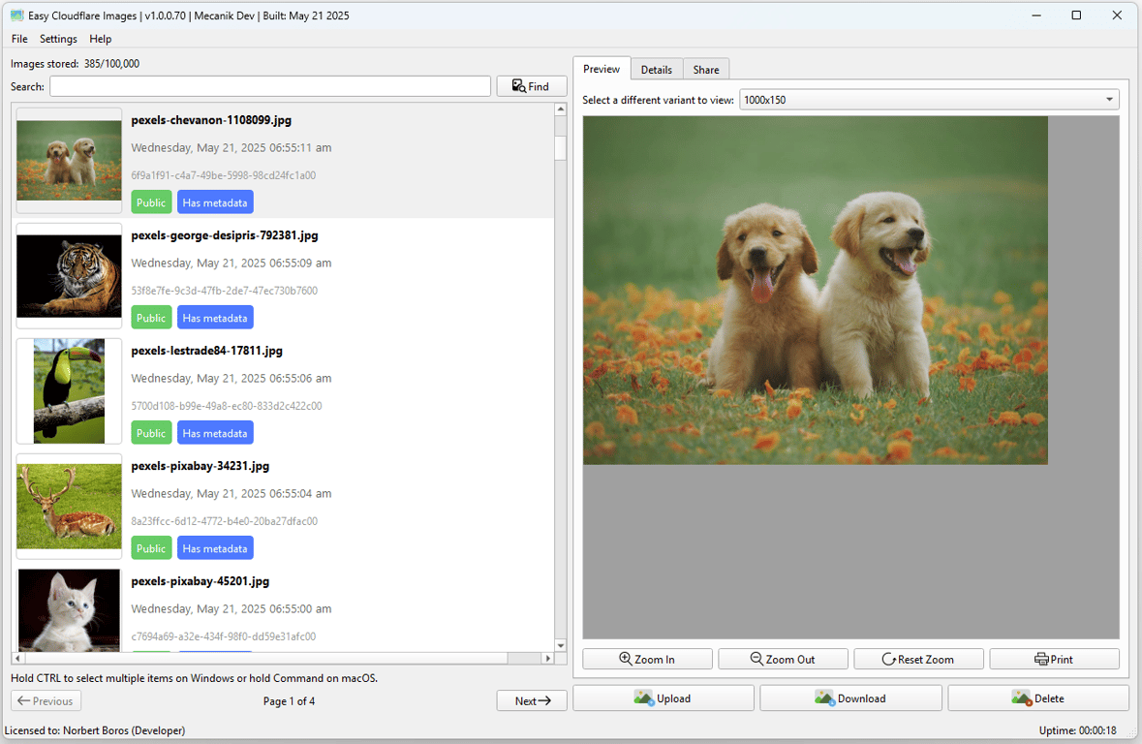Select the deer thumbnail in list
The image size is (1142, 744).
(69, 506)
